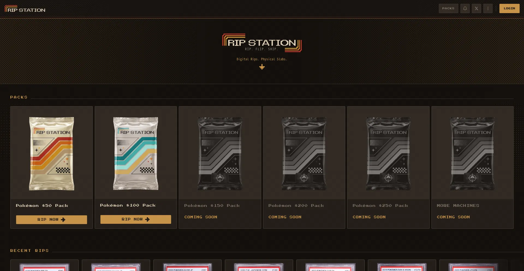Viewport: 524px width, 271px height.
Task: Open the three-dot more options menu
Action: pyautogui.click(x=488, y=8)
